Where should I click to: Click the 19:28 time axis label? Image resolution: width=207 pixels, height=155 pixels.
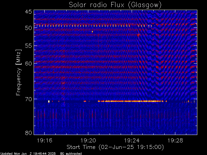click(175, 140)
